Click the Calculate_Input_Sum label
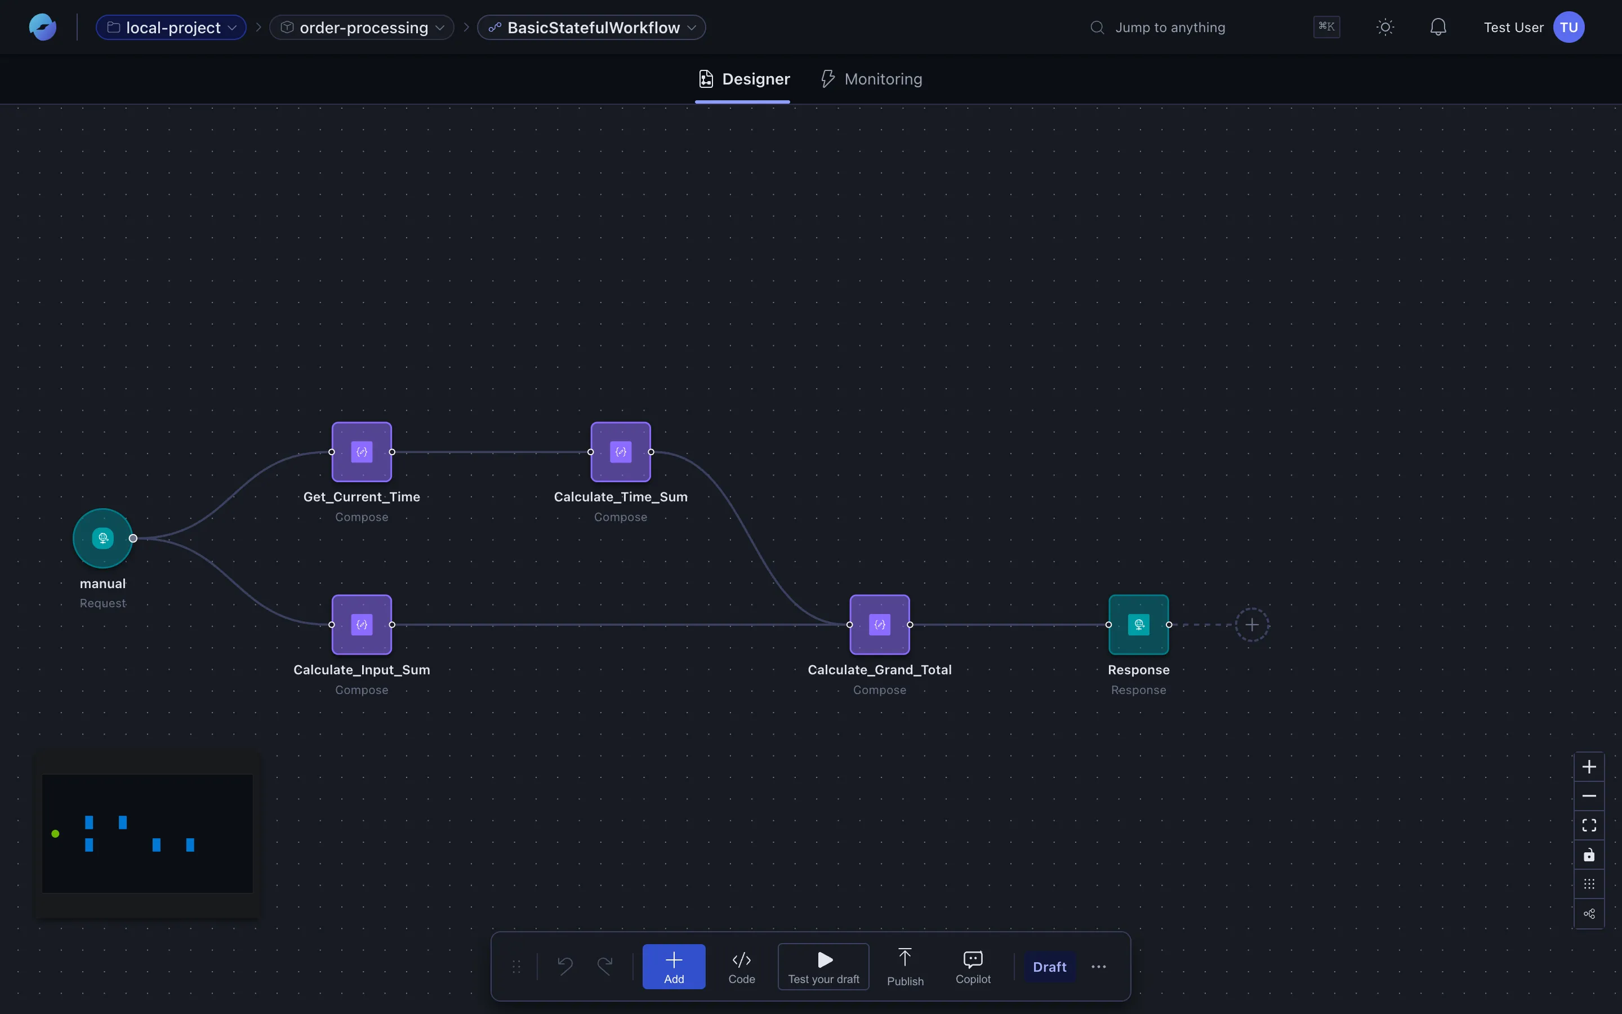1622x1014 pixels. pos(362,670)
